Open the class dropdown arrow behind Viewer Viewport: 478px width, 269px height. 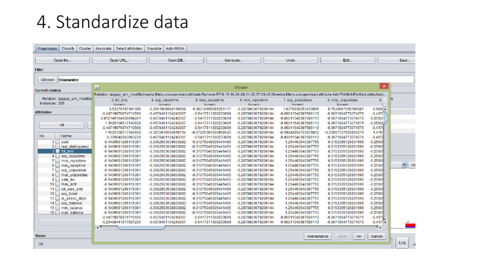click(x=404, y=165)
